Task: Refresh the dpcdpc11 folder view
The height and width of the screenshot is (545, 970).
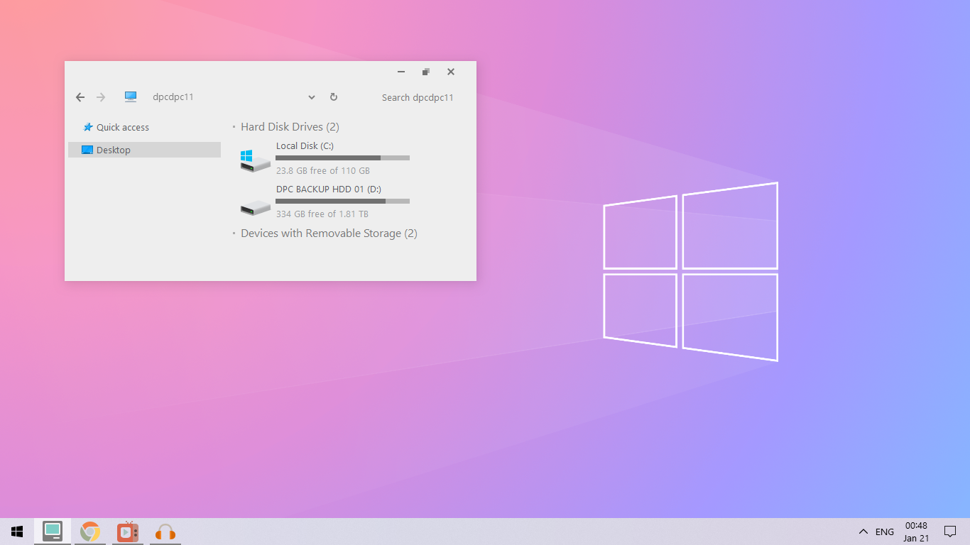Action: [x=334, y=97]
